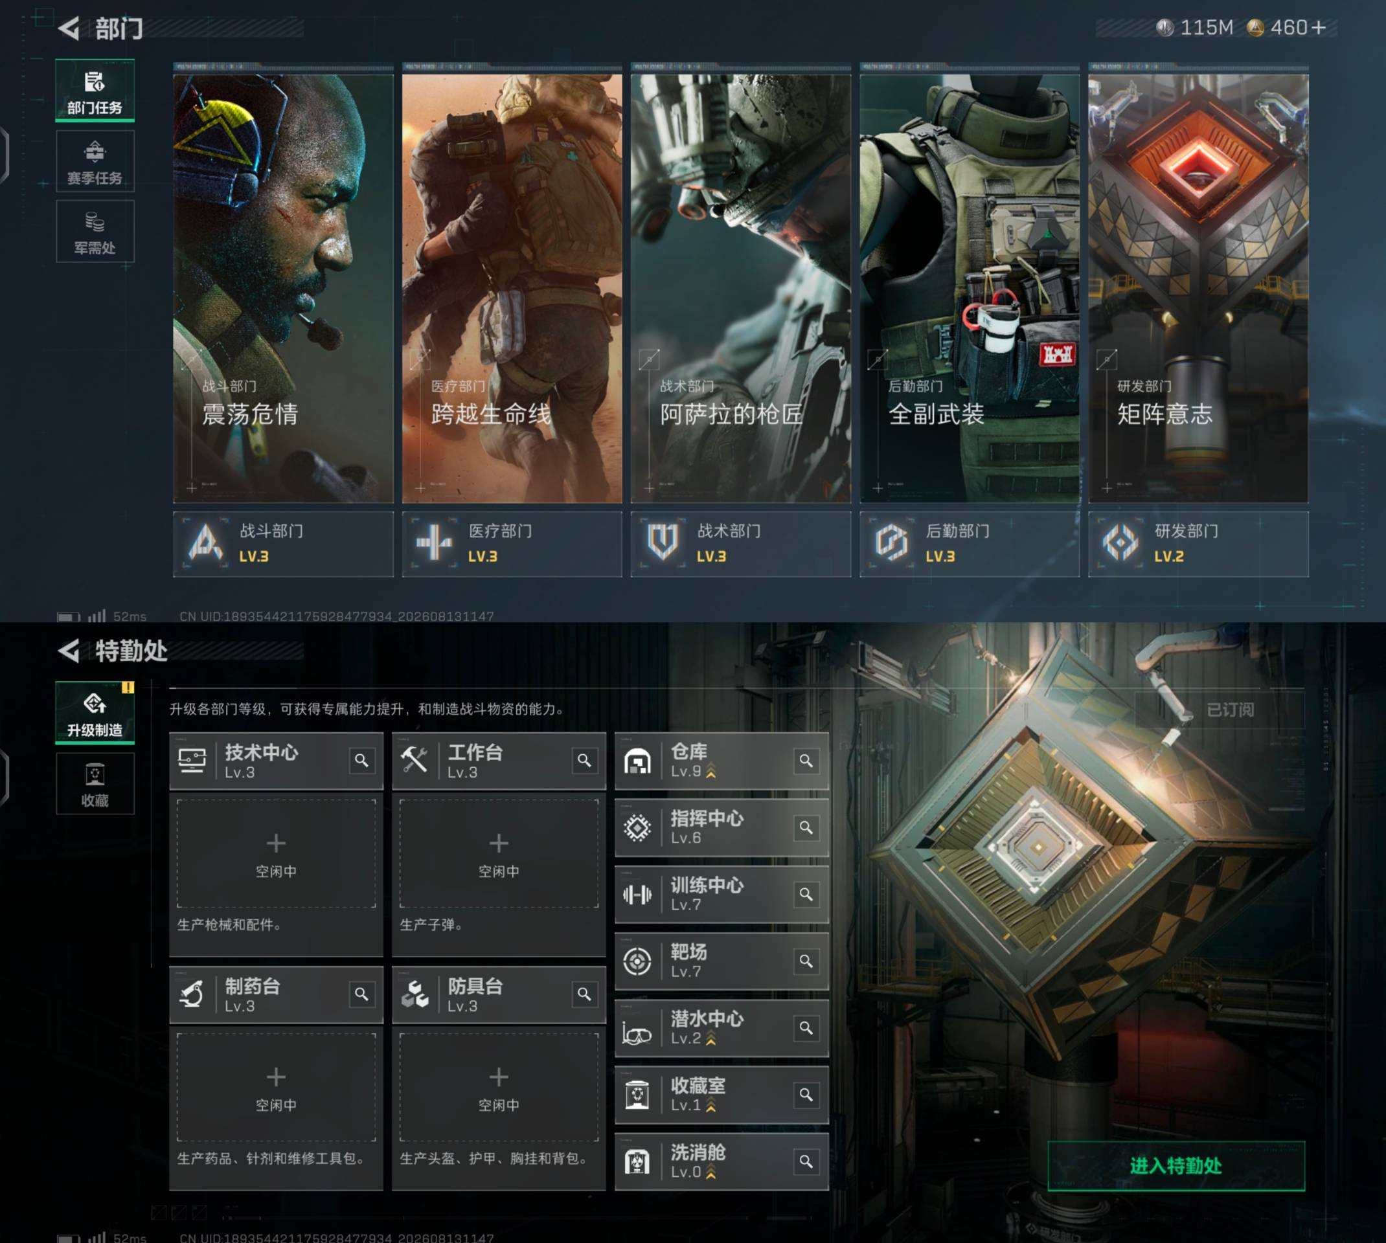Inspect 工作台 with magnifier icon
This screenshot has width=1386, height=1243.
point(584,760)
